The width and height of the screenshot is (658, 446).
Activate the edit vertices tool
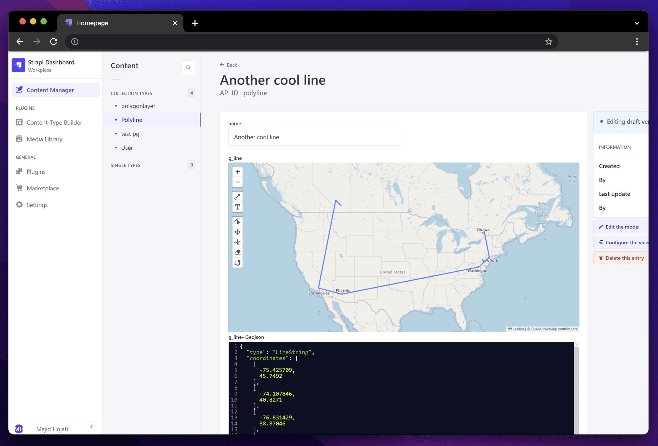237,221
